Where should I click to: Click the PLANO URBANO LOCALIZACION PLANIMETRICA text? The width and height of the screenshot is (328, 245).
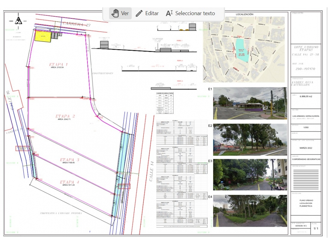click(306, 203)
